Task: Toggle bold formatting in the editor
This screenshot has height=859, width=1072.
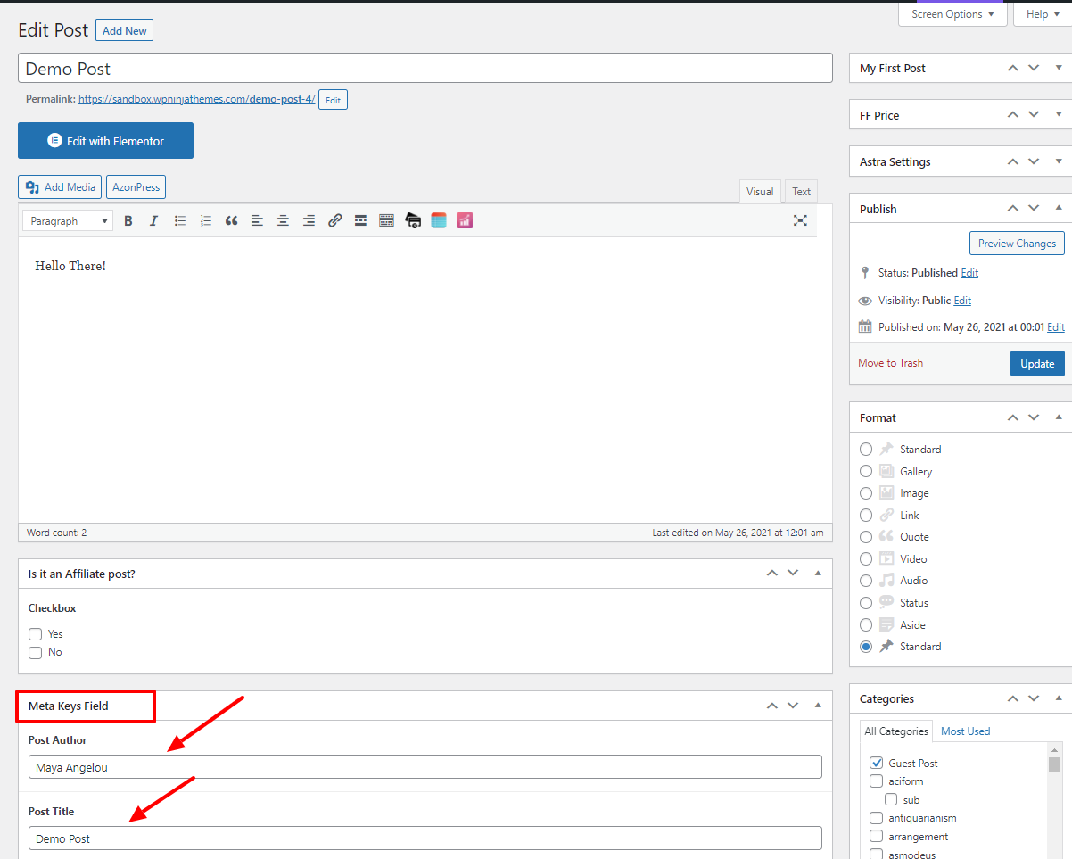Action: 128,220
